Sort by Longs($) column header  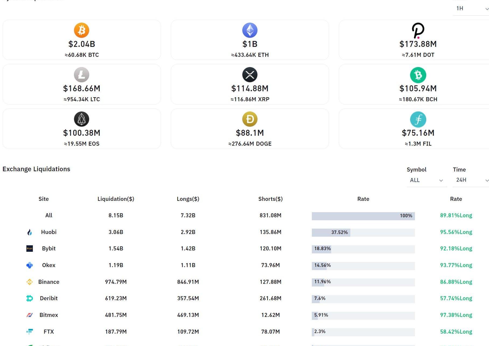coord(188,199)
